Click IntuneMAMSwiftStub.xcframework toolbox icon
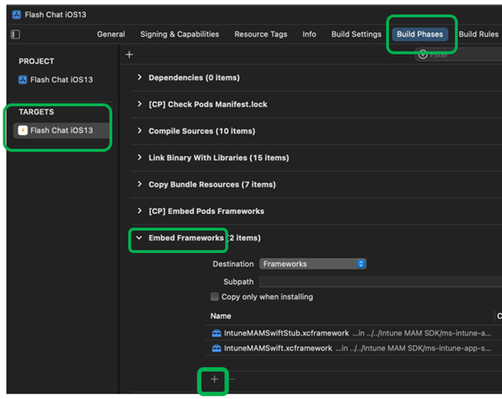The image size is (502, 399). (x=216, y=333)
